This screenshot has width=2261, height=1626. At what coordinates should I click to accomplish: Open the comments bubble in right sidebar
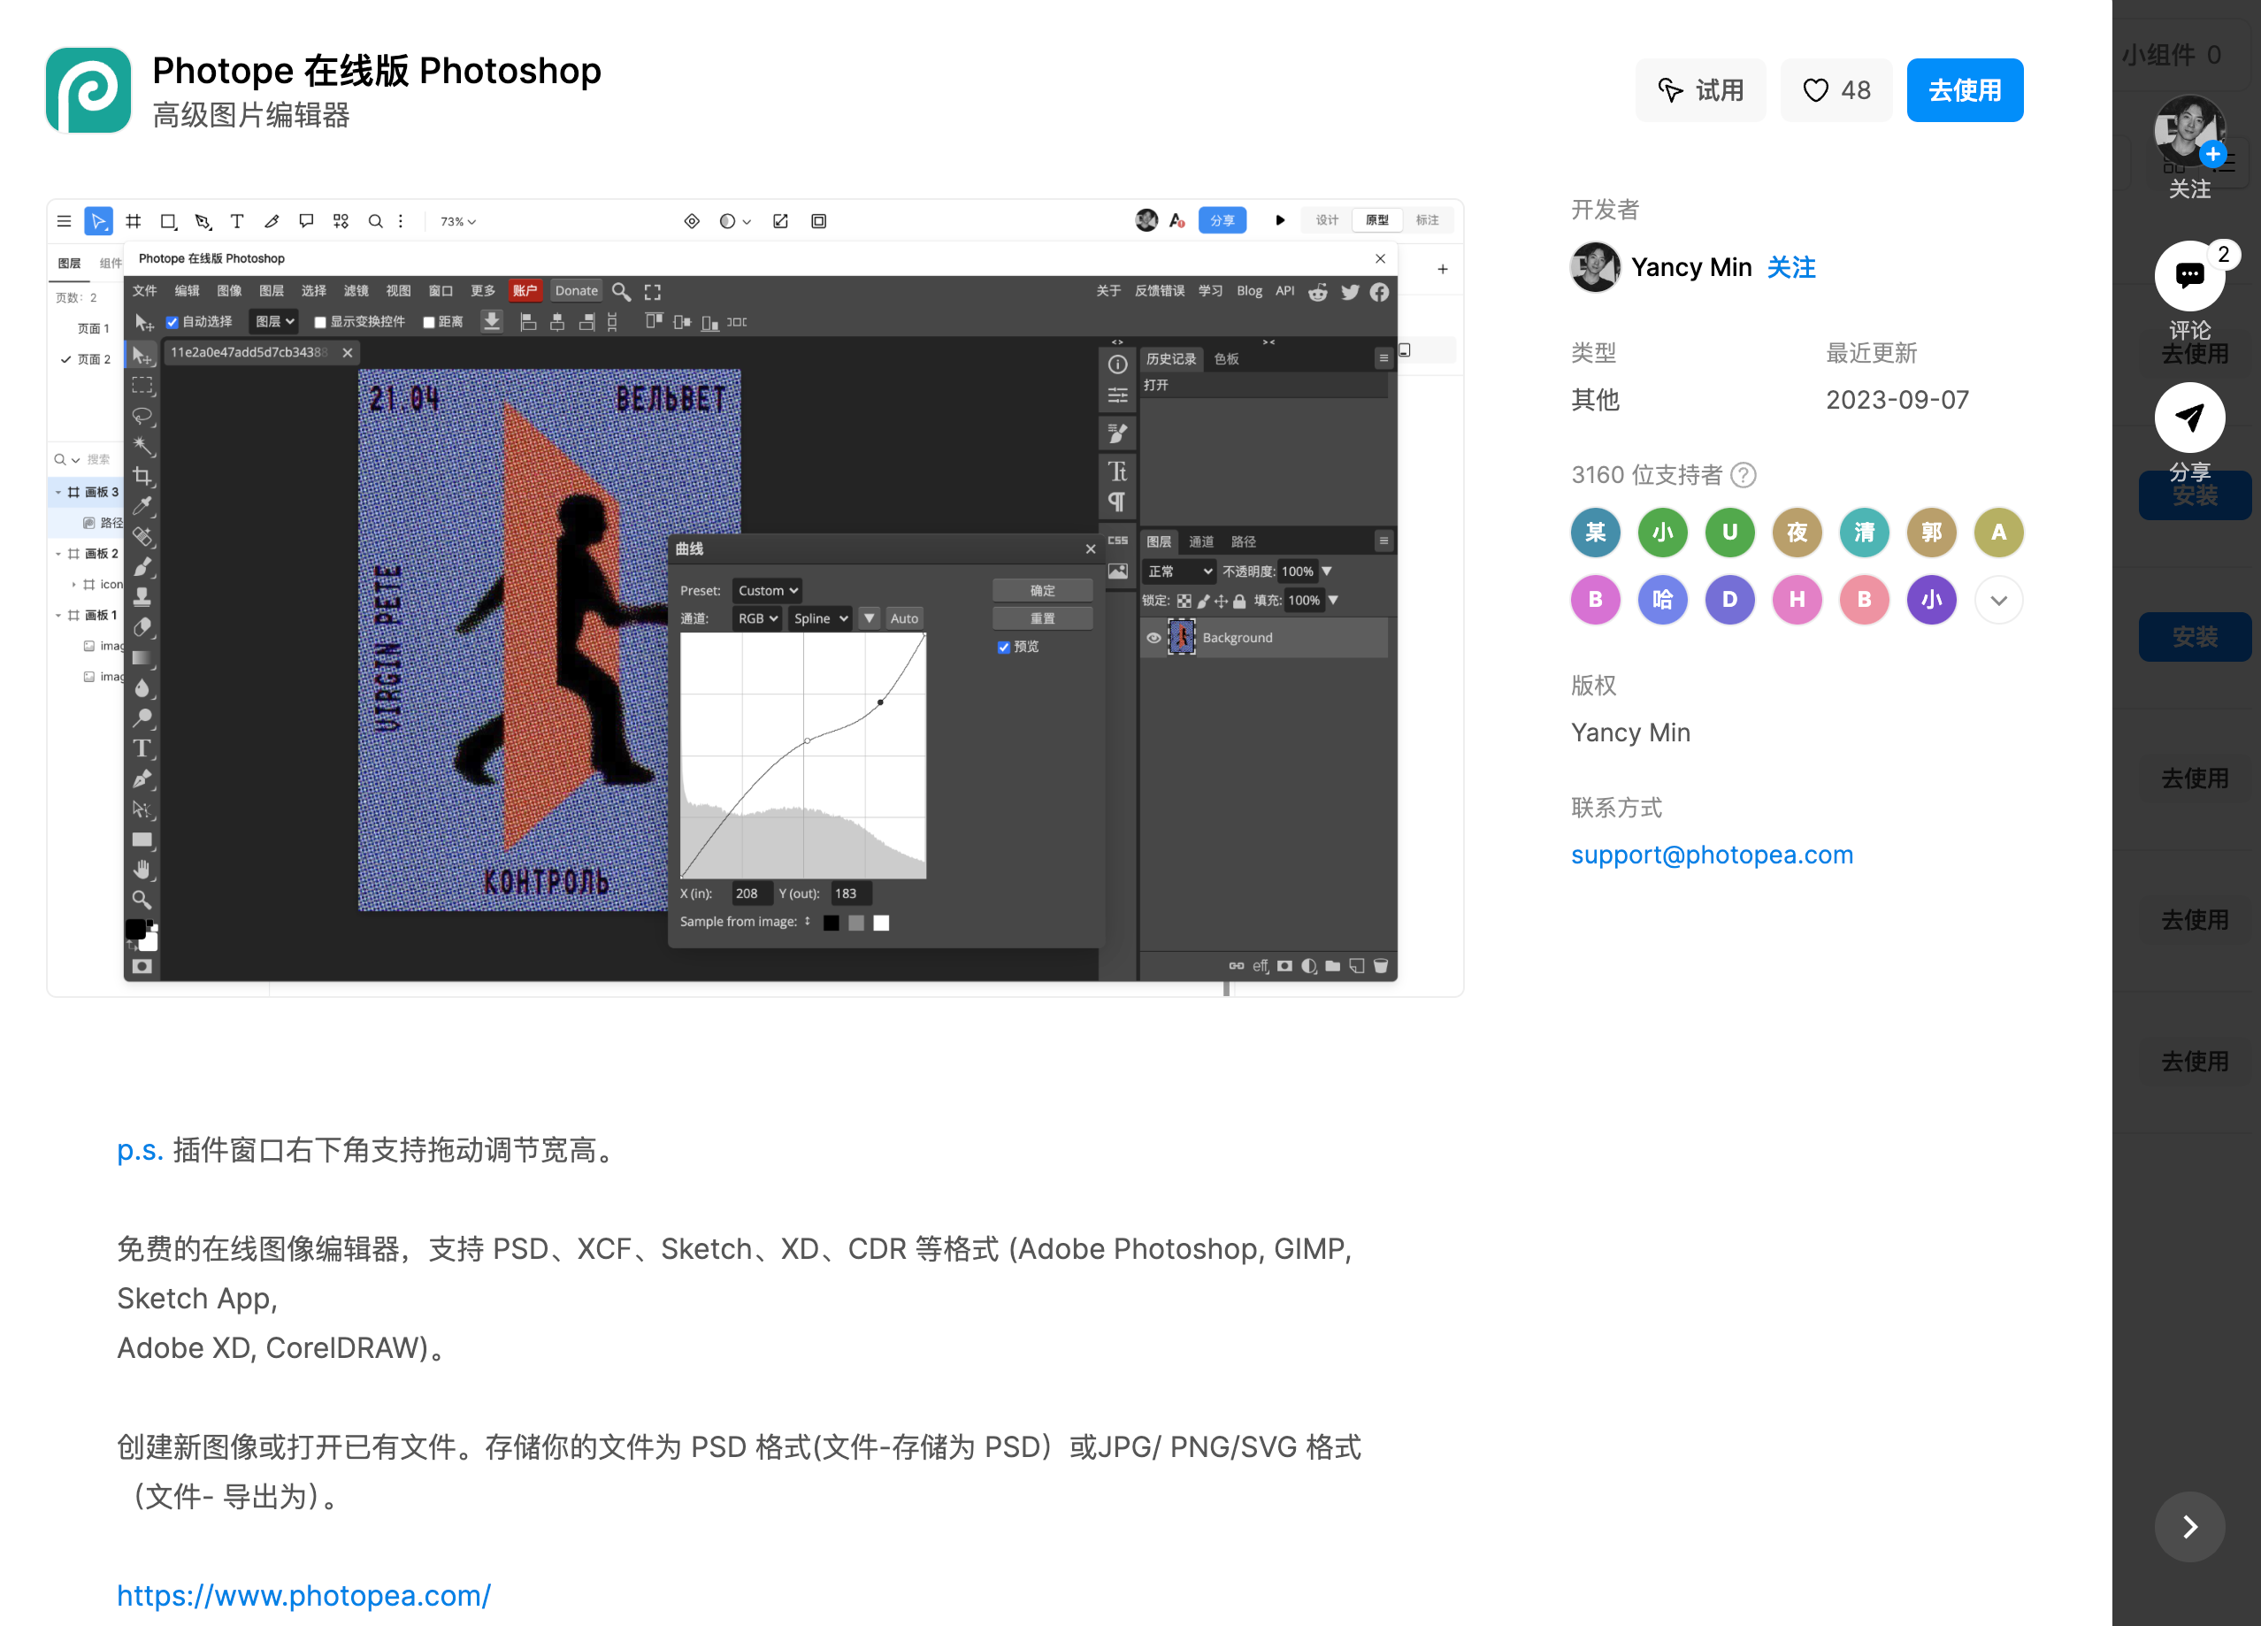coord(2189,275)
